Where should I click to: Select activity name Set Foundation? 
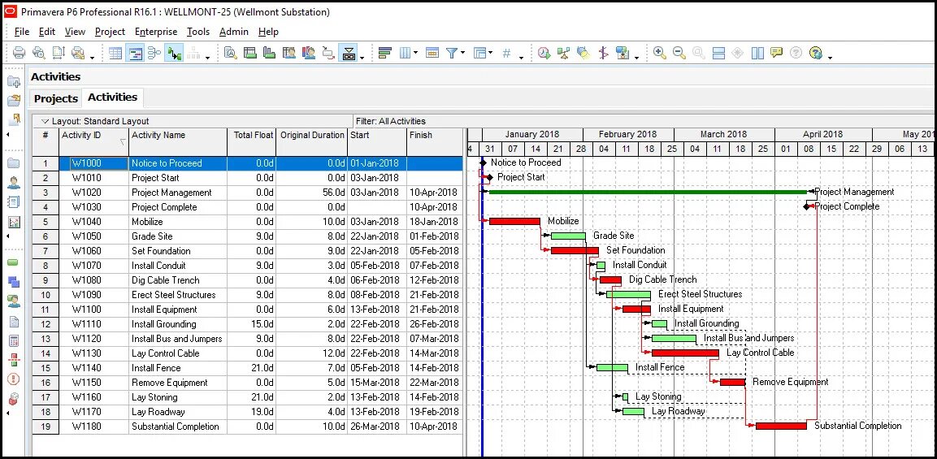pyautogui.click(x=162, y=251)
